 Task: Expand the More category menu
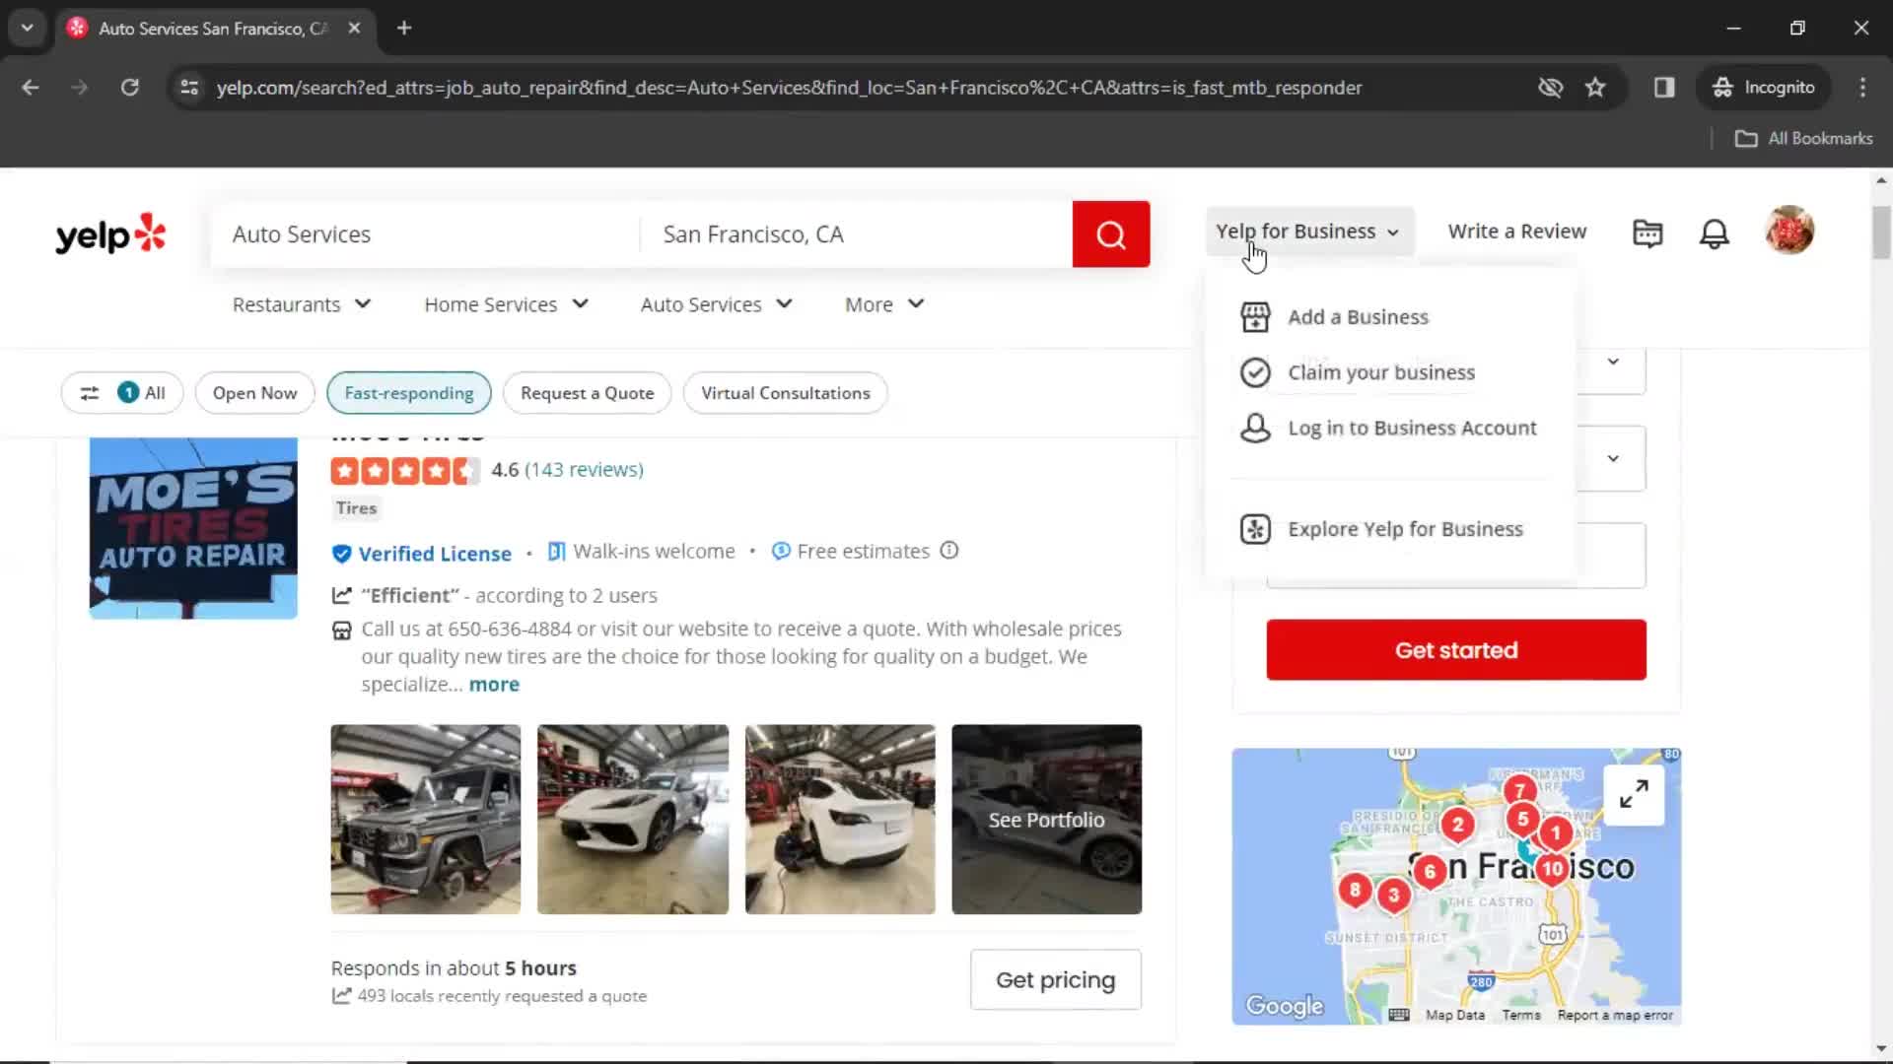click(884, 304)
